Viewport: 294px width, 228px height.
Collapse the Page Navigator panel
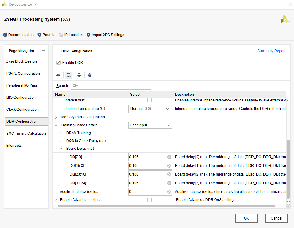(x=43, y=51)
